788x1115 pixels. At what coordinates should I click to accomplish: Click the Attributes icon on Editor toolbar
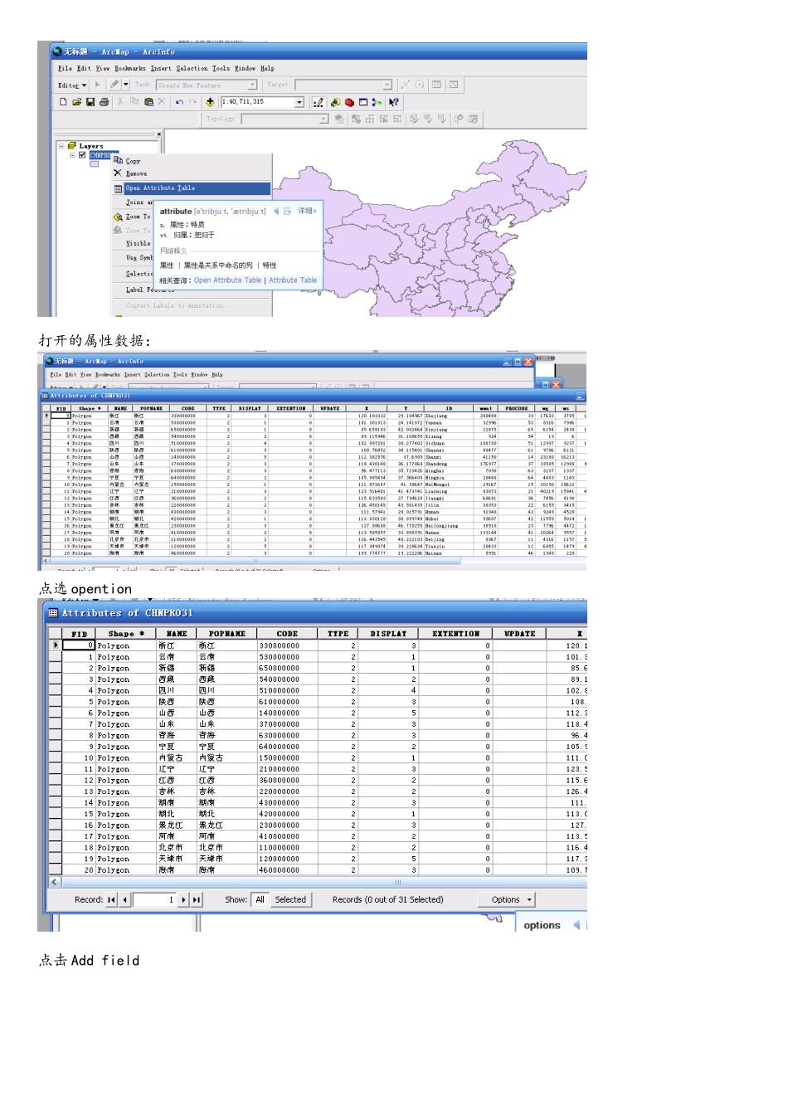(436, 85)
